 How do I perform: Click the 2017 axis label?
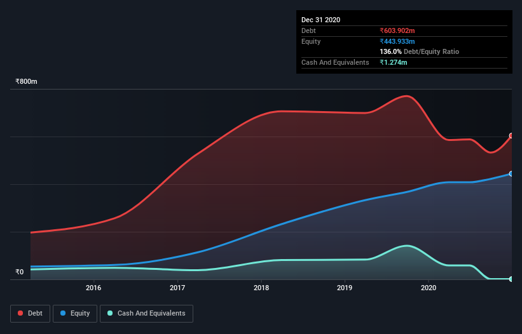pos(177,288)
